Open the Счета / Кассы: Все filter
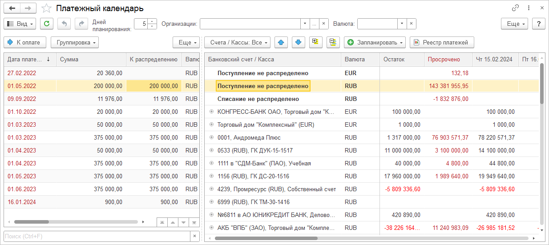 (237, 42)
